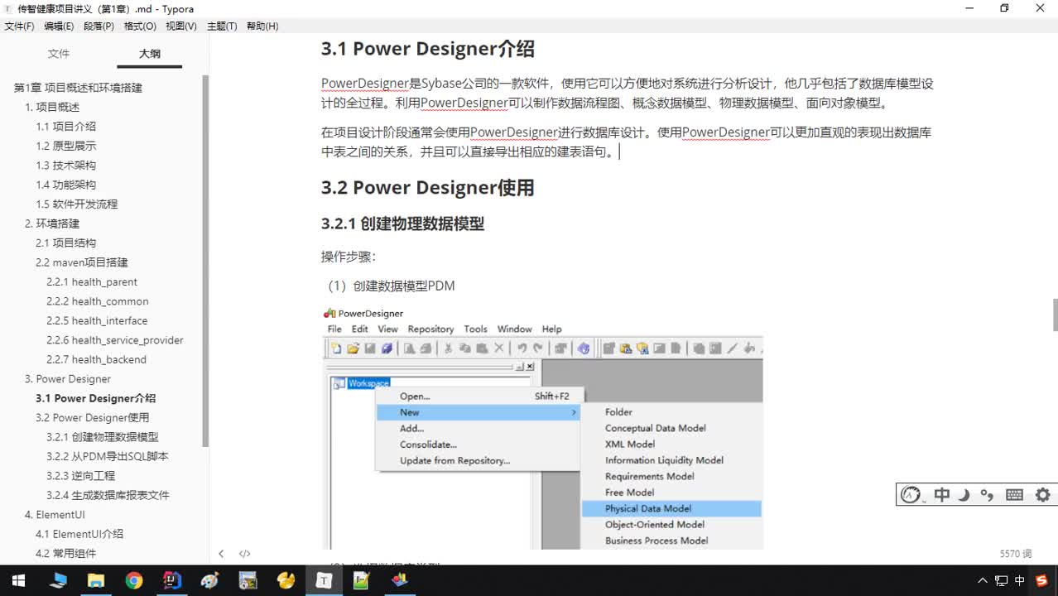Select 3.2.3 逆向工程 in the outline
1058x596 pixels.
(81, 476)
